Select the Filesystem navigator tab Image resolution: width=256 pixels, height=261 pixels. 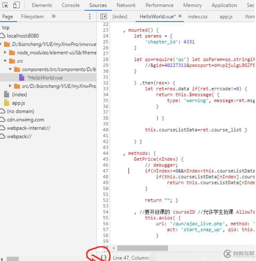(32, 16)
